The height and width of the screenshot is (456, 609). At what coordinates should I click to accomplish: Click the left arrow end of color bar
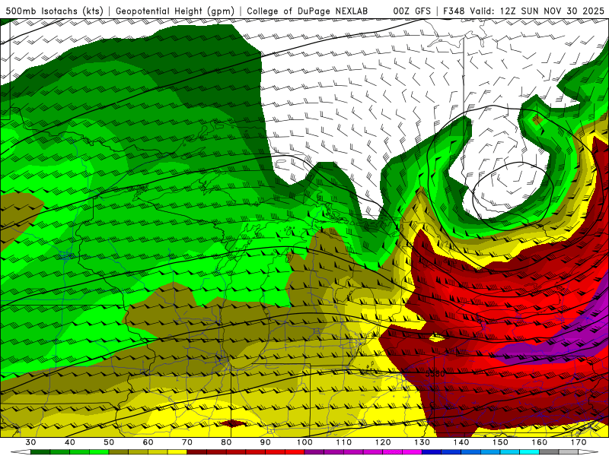coord(21,452)
